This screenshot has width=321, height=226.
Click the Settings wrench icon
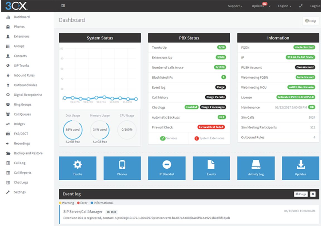pyautogui.click(x=8, y=192)
